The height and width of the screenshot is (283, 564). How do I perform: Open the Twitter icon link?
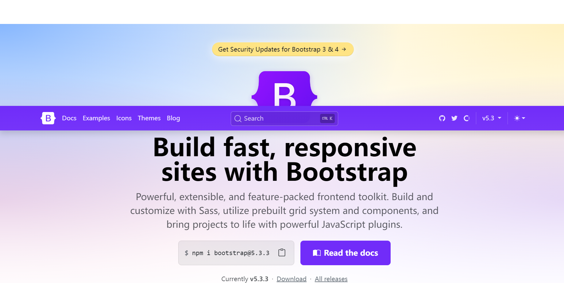(454, 118)
